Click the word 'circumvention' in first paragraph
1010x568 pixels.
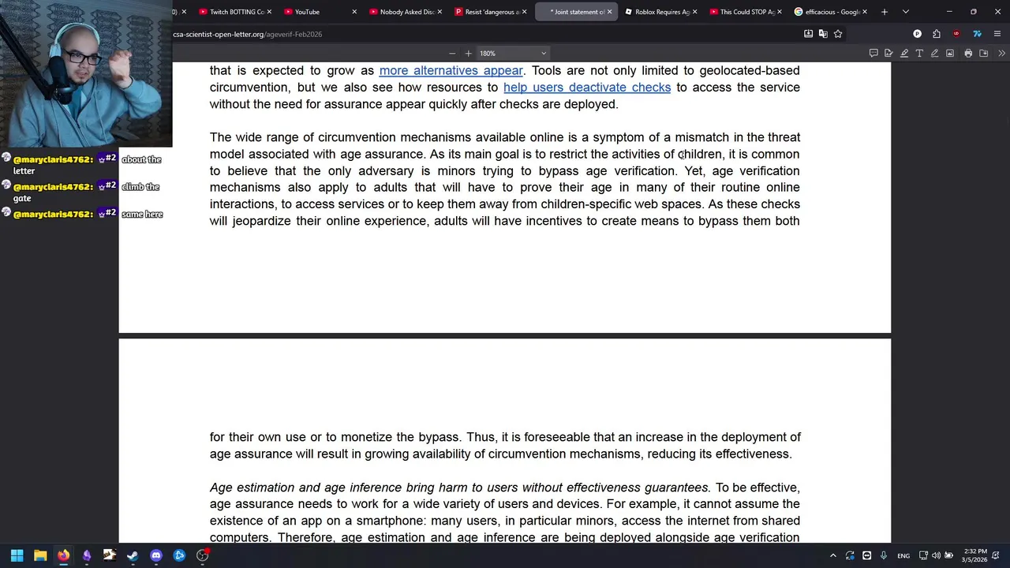pos(251,87)
